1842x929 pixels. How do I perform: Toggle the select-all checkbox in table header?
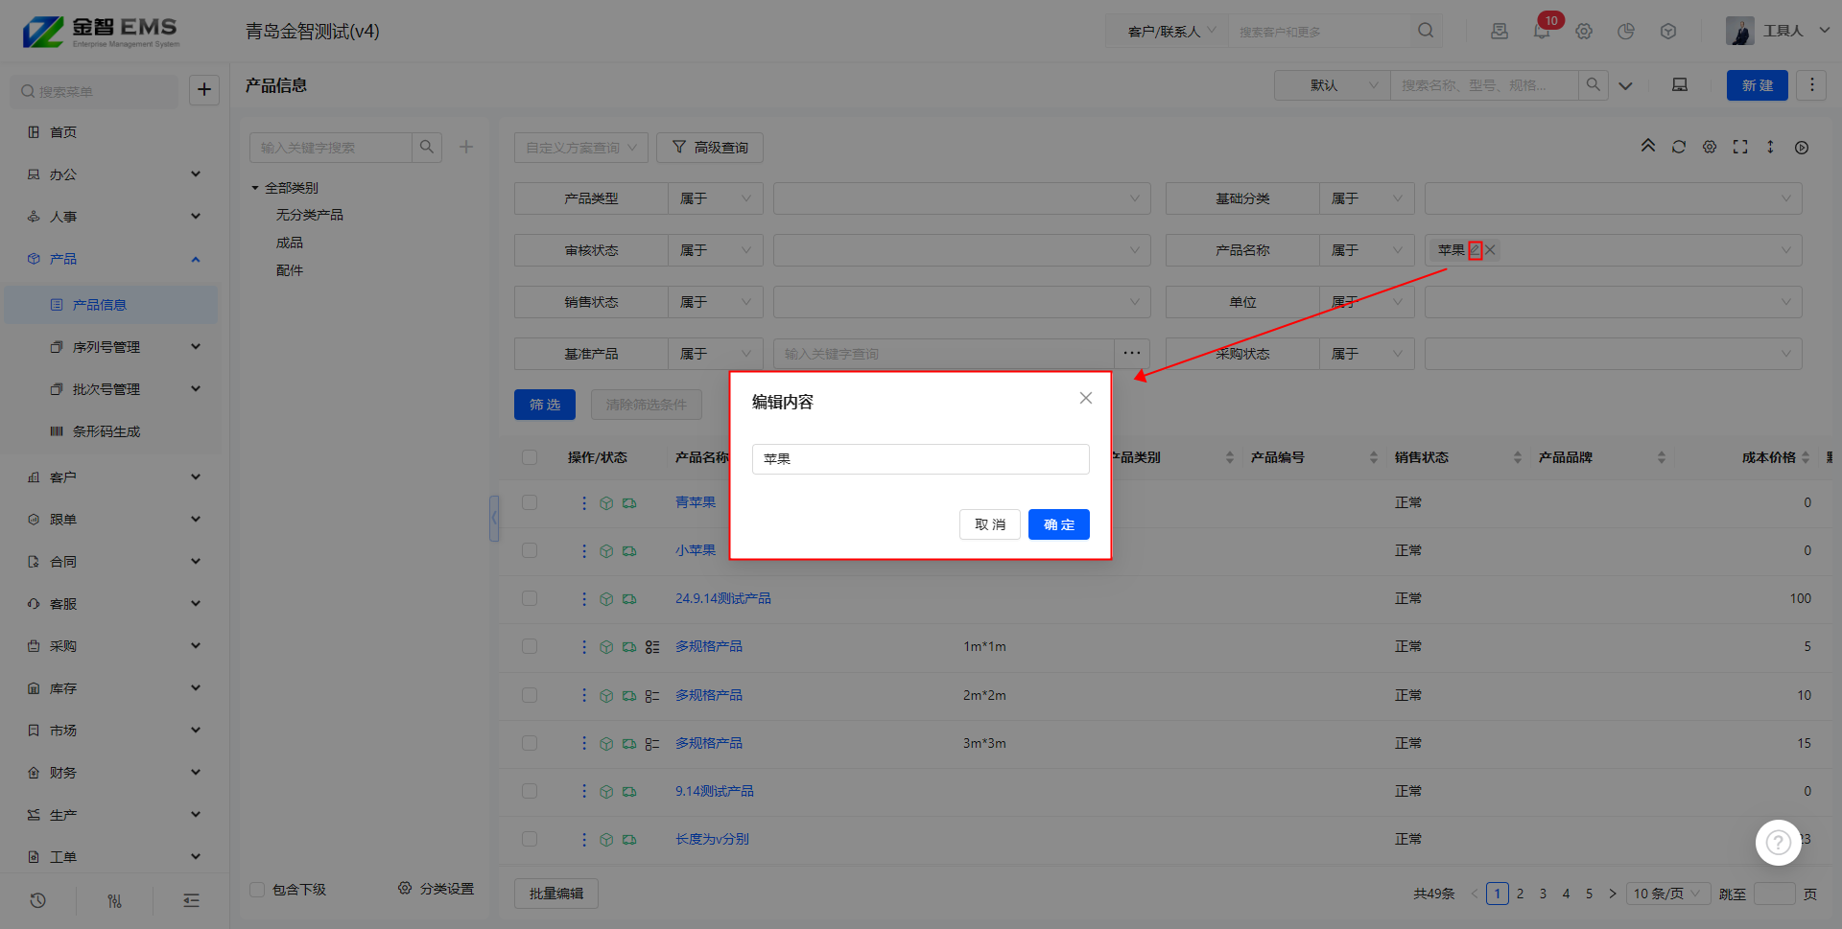pos(530,457)
